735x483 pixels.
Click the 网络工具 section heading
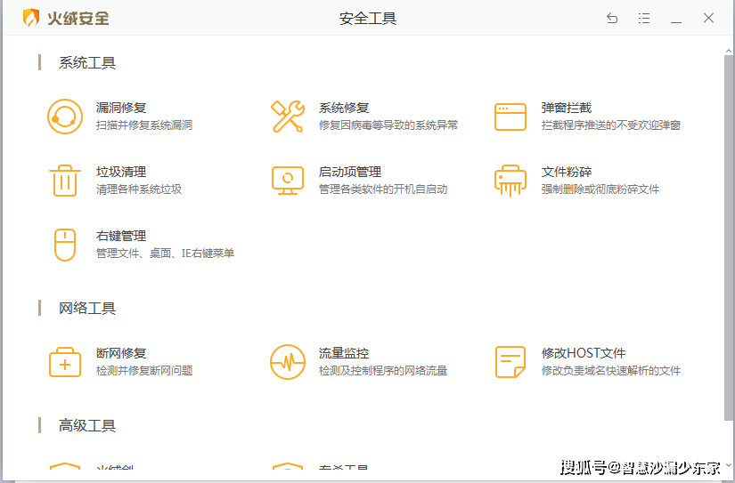(x=87, y=308)
